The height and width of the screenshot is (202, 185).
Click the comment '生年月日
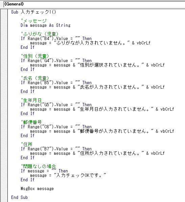coord(31,100)
